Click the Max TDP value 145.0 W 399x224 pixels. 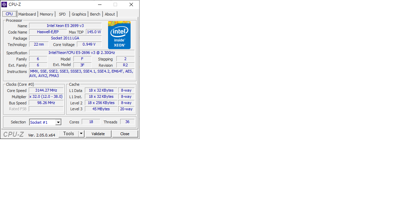tap(94, 32)
